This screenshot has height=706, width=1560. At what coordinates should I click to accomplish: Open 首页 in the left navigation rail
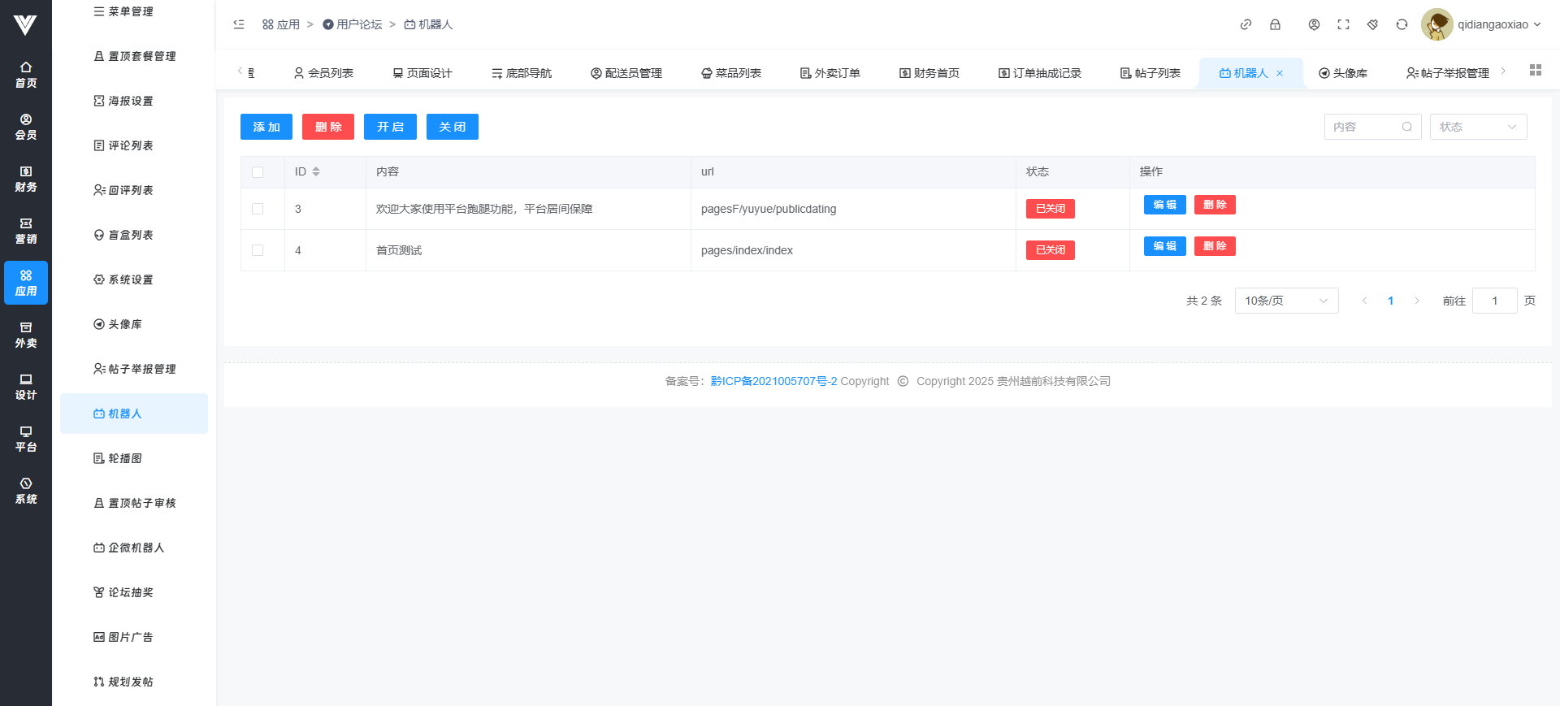click(26, 74)
